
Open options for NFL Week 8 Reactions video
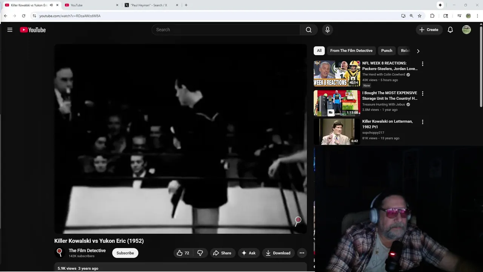(423, 64)
